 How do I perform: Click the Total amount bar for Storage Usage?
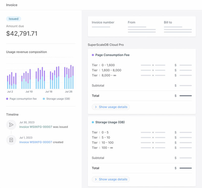[x=186, y=168]
